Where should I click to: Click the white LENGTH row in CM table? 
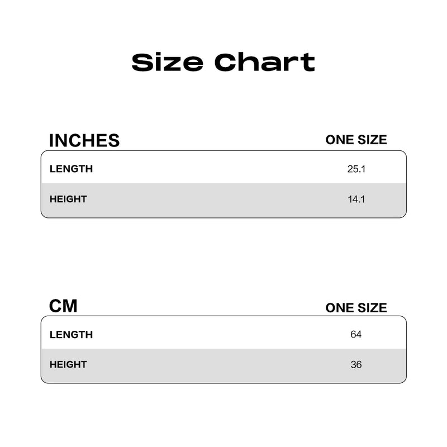point(224,332)
